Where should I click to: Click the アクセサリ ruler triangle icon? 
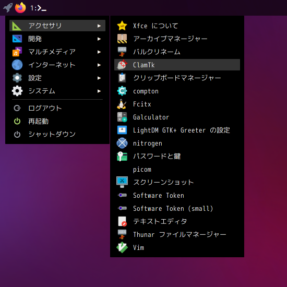(x=17, y=26)
